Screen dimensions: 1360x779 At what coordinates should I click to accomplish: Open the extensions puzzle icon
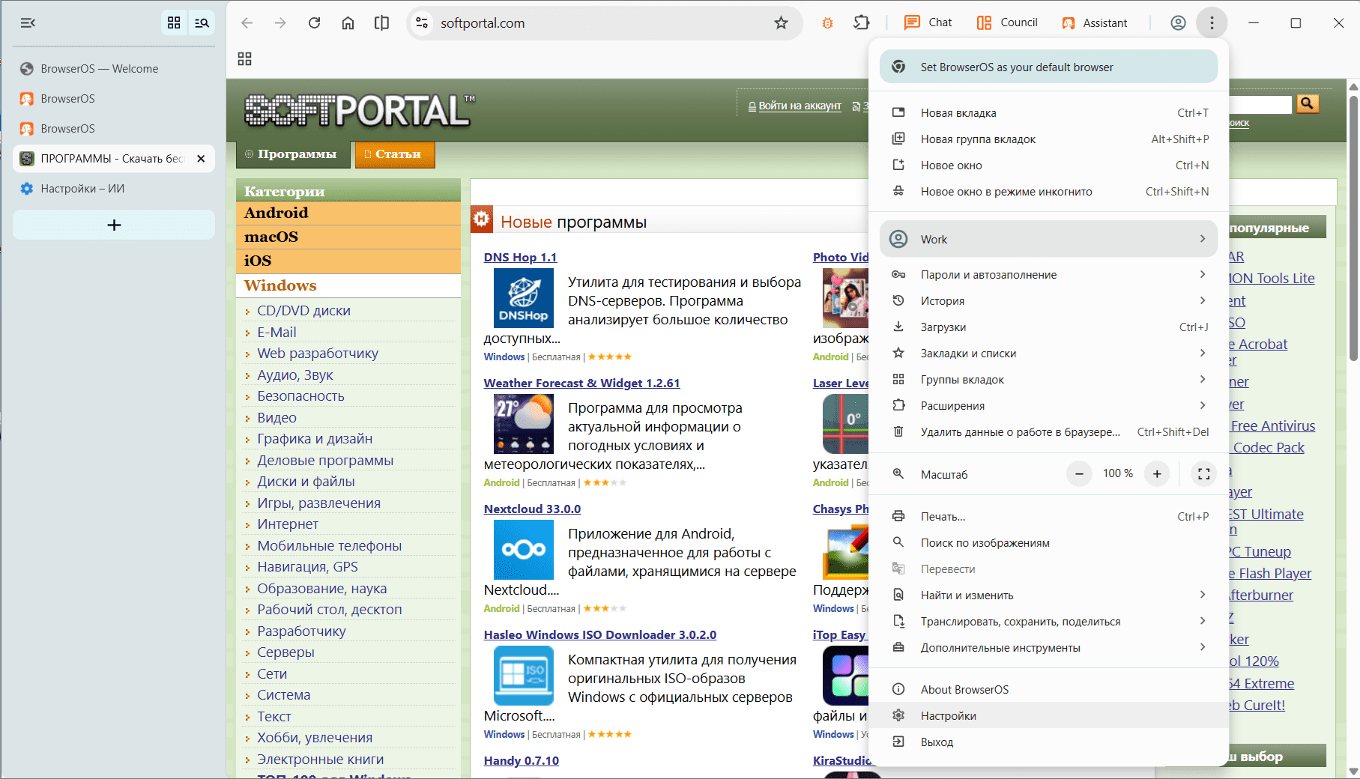click(862, 23)
